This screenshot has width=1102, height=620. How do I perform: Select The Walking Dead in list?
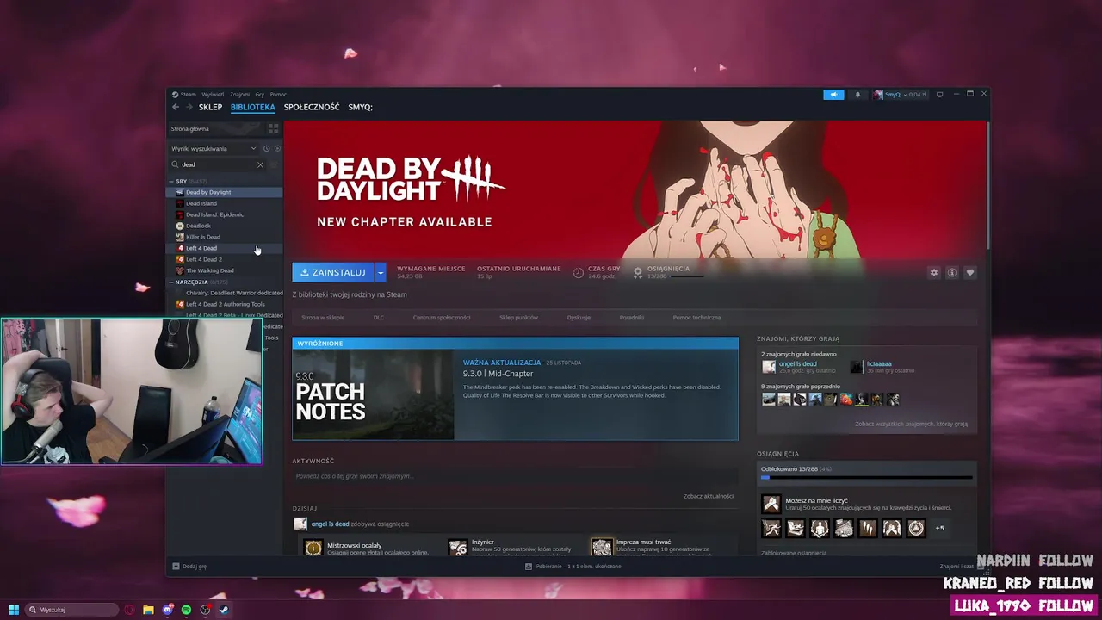click(209, 270)
